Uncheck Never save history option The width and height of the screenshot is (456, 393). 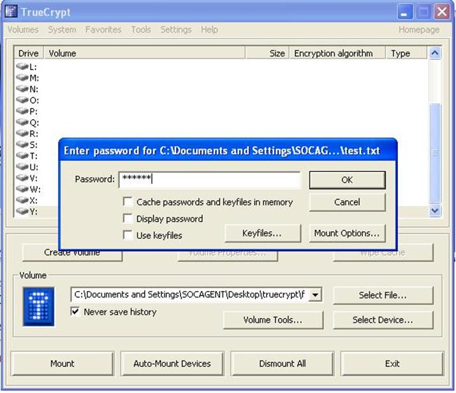click(x=77, y=311)
